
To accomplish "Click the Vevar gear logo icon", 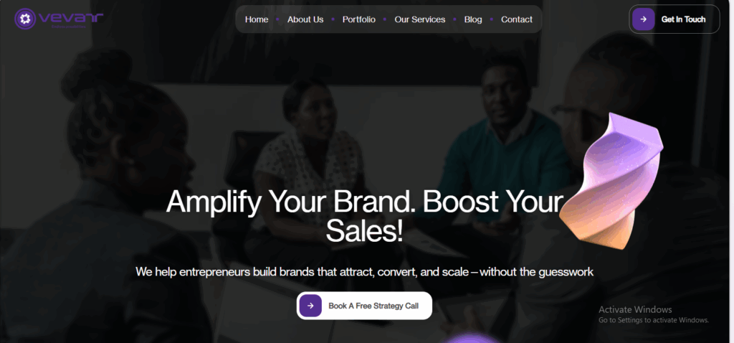I will (25, 19).
